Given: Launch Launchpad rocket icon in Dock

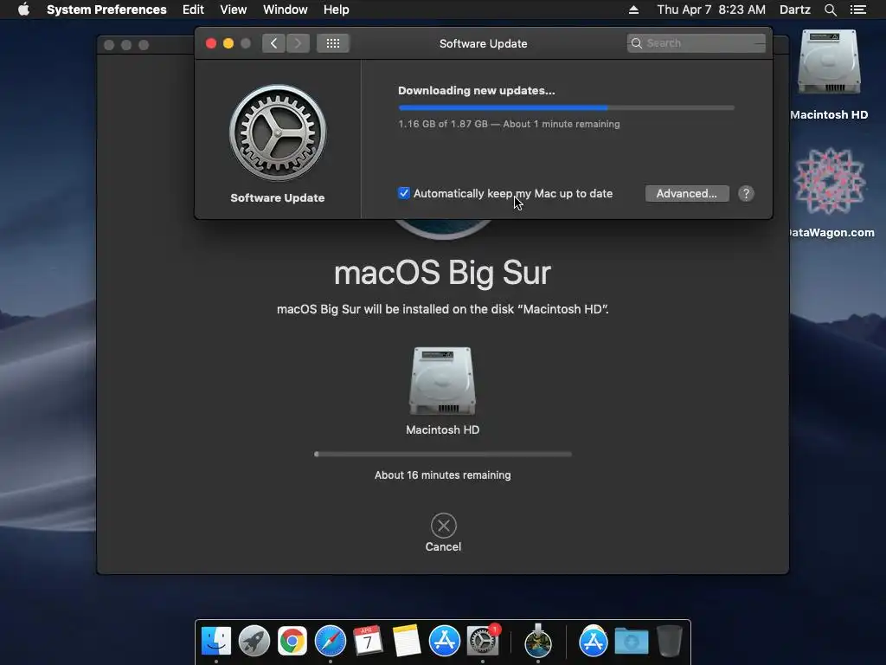Looking at the screenshot, I should (254, 642).
